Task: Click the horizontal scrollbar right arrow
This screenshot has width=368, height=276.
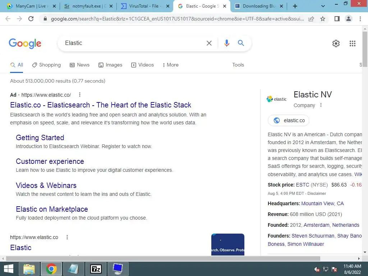Action: click(359, 258)
